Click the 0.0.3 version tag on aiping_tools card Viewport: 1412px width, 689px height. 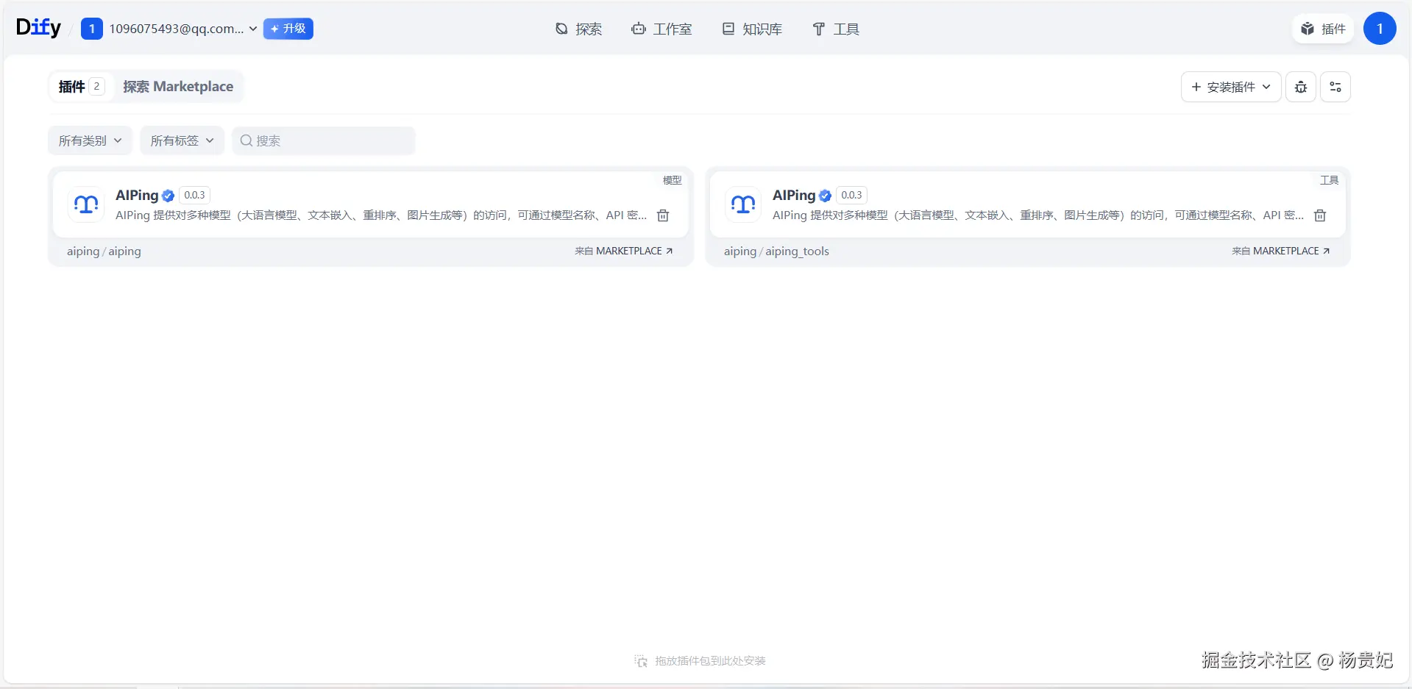pyautogui.click(x=851, y=195)
